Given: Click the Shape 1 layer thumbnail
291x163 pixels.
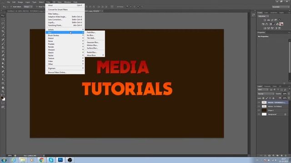Looking at the screenshot, I should 264,110.
